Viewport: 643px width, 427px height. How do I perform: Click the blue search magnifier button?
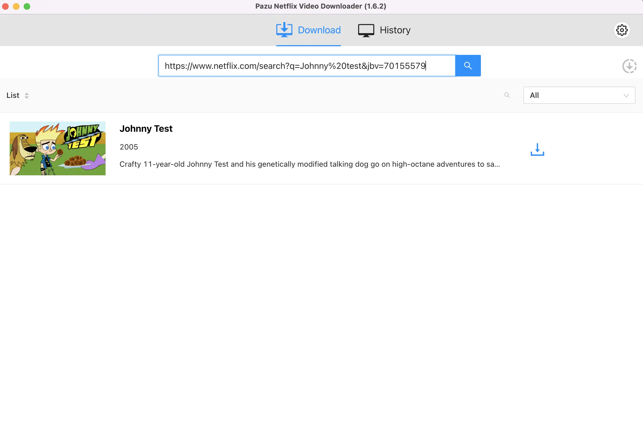point(468,66)
